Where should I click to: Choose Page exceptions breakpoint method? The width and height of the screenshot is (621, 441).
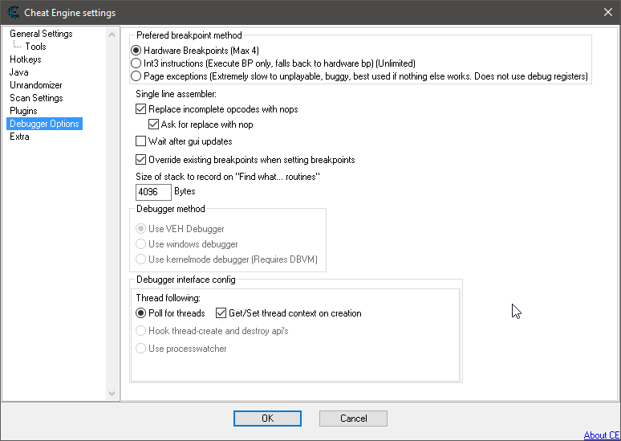(136, 76)
